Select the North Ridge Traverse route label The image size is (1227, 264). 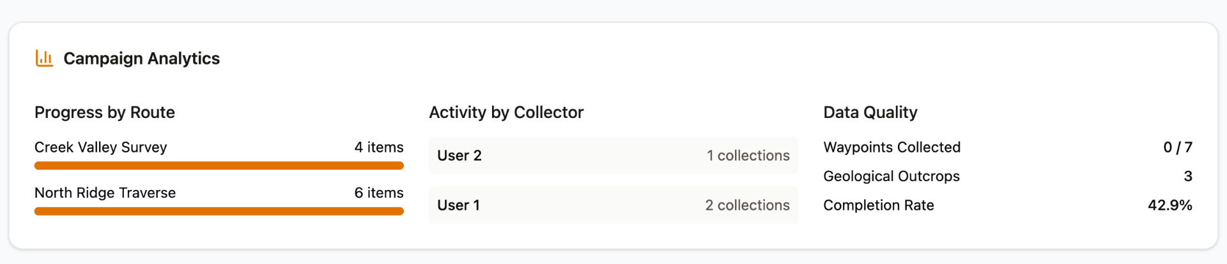coord(105,193)
